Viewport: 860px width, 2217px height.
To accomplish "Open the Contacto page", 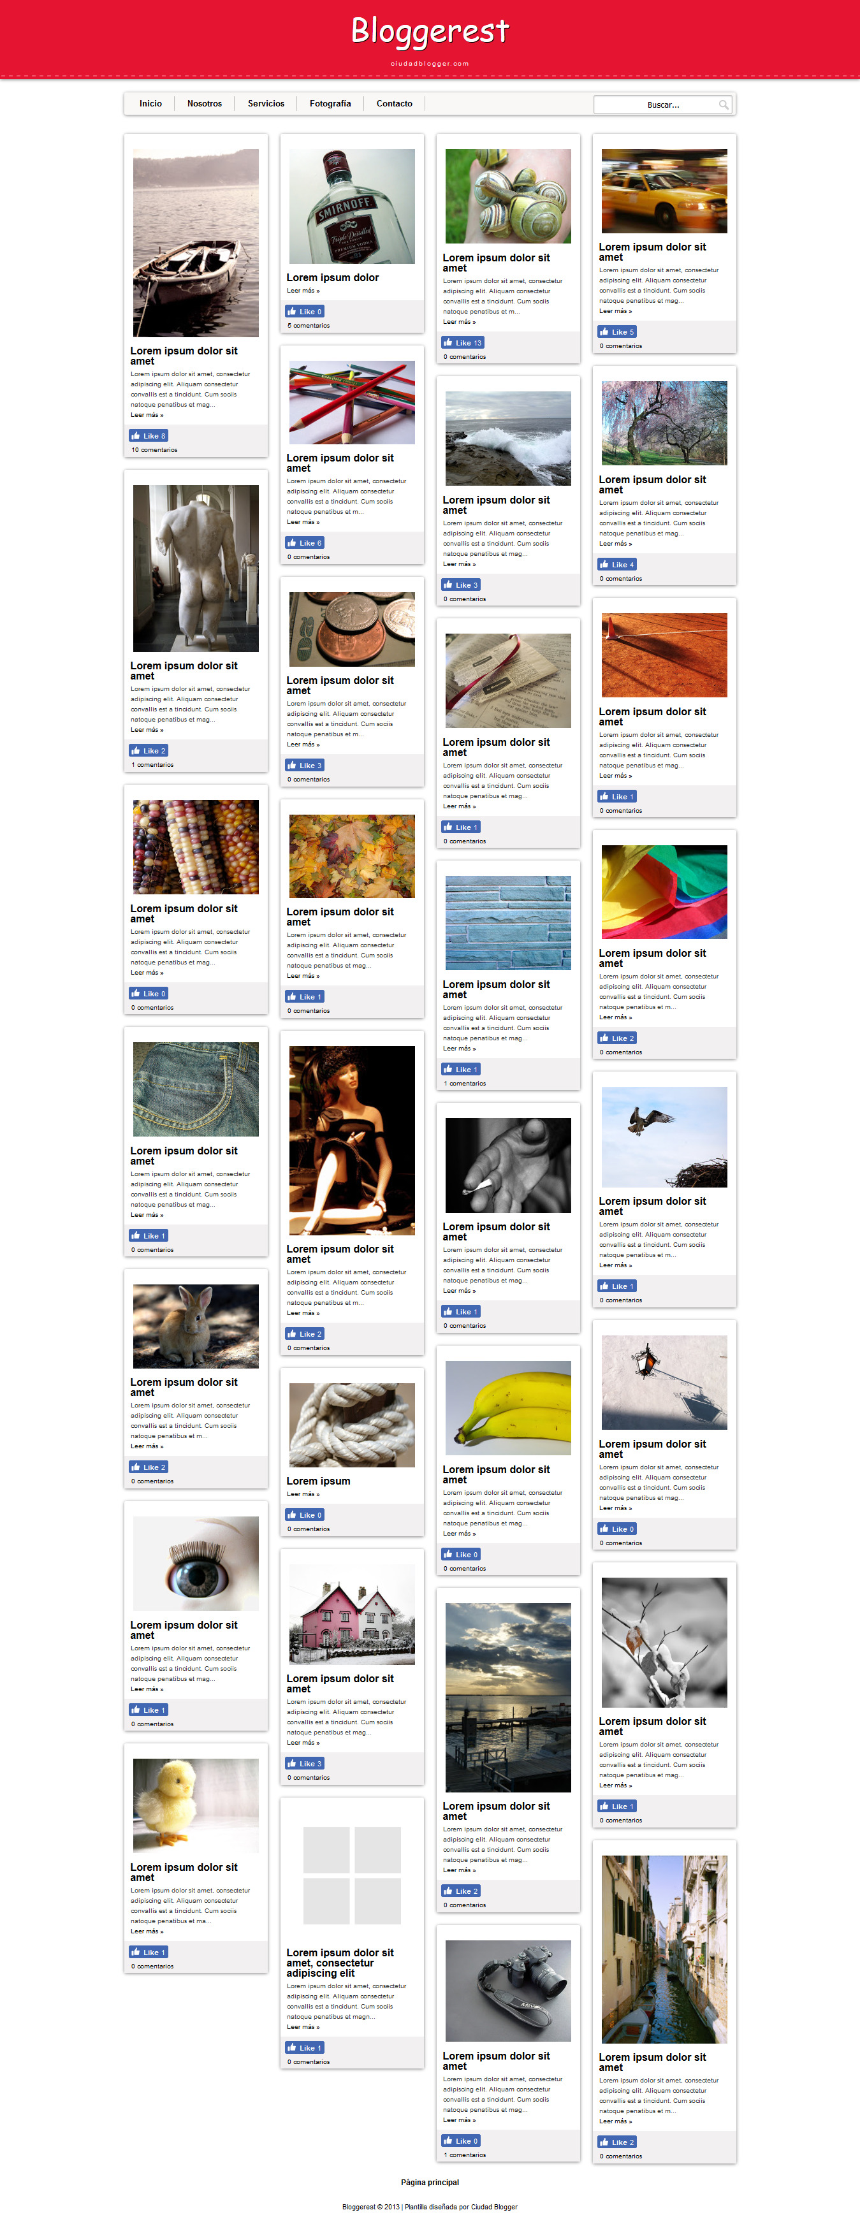I will point(394,103).
